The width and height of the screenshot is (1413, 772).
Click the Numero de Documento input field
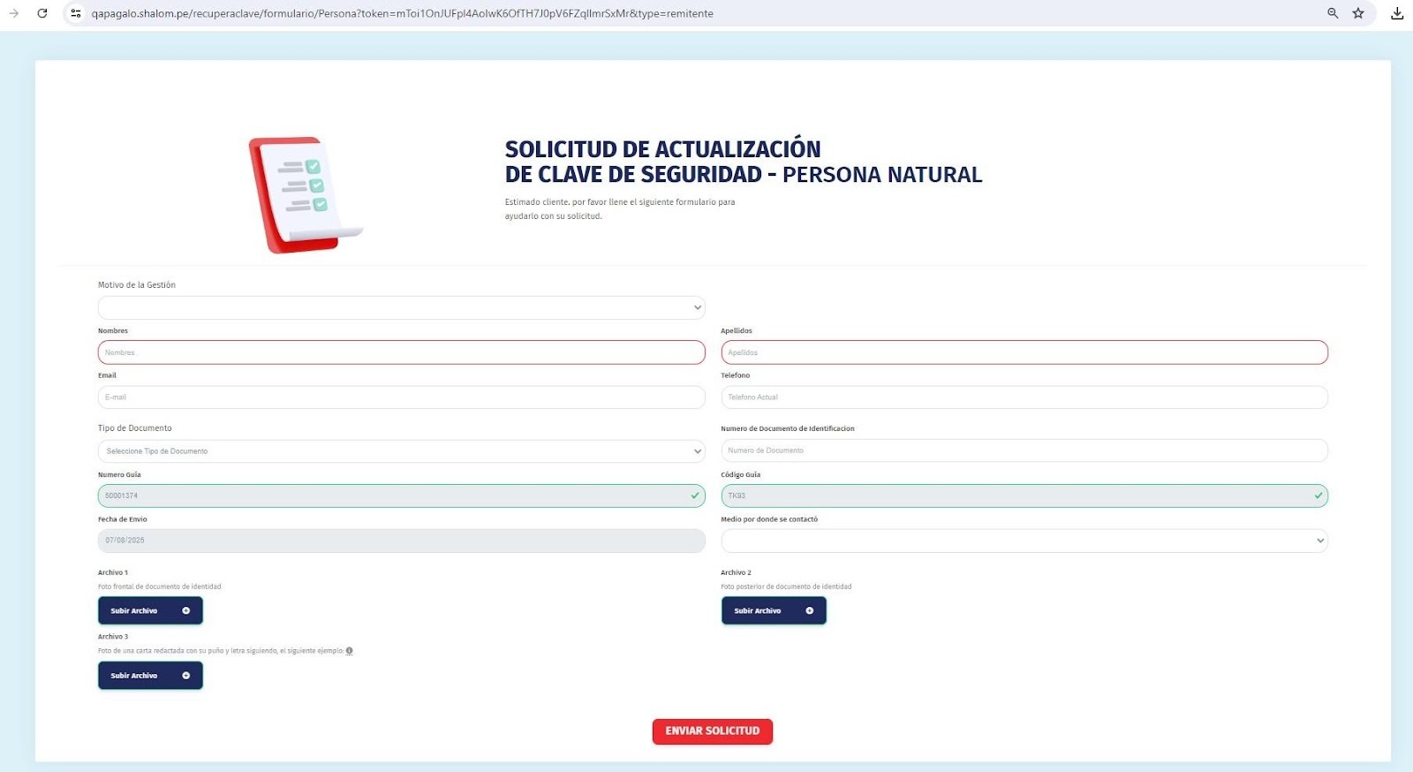tap(1024, 450)
